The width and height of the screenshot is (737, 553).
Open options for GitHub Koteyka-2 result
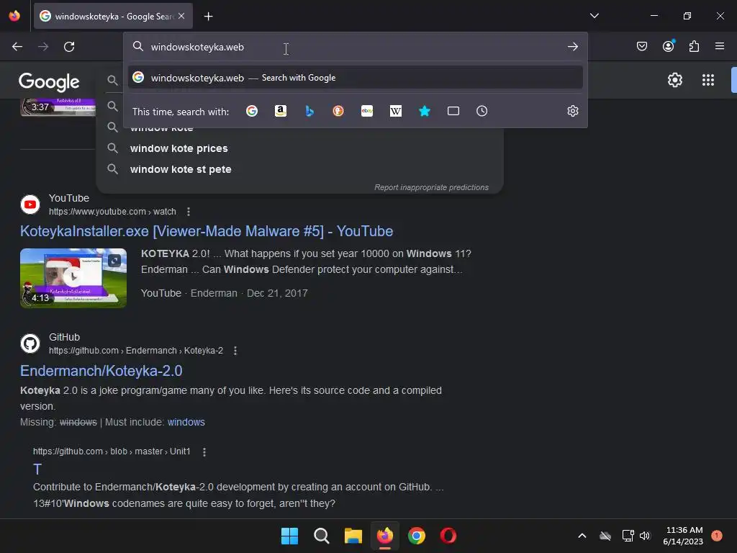pyautogui.click(x=235, y=351)
